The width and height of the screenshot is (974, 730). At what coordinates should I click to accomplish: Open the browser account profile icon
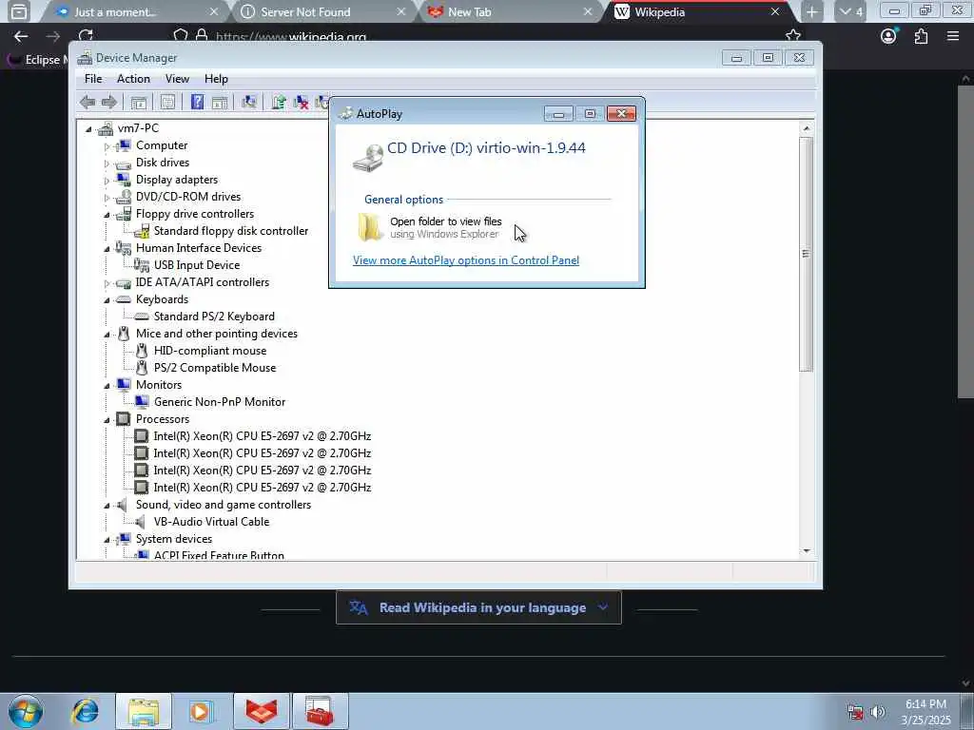888,36
